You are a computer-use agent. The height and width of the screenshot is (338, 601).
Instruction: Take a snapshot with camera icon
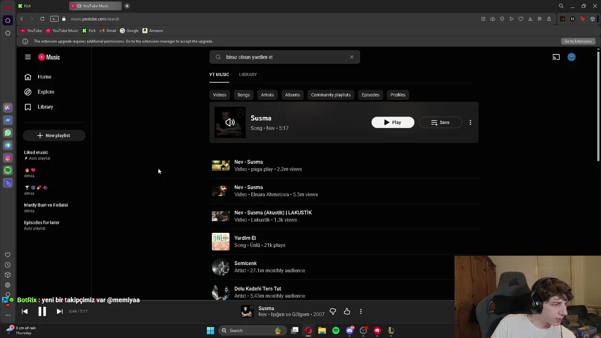[x=493, y=19]
